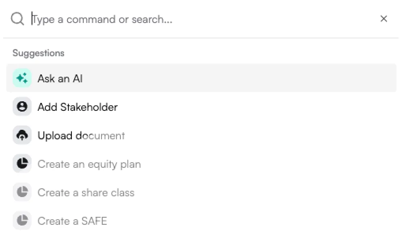Launch the Create a SAFE command
Image resolution: width=402 pixels, height=239 pixels.
click(72, 221)
